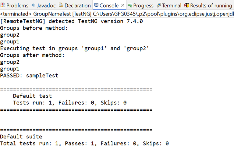Close the Console tab
The height and width of the screenshot is (150, 234).
pos(123,5)
